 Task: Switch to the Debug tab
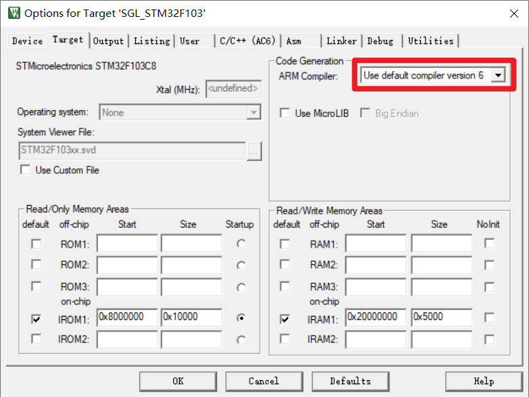pos(380,41)
